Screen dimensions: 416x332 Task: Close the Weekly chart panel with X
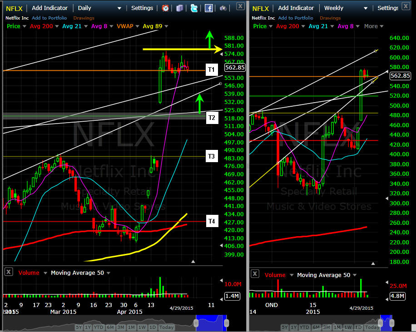tap(406, 6)
